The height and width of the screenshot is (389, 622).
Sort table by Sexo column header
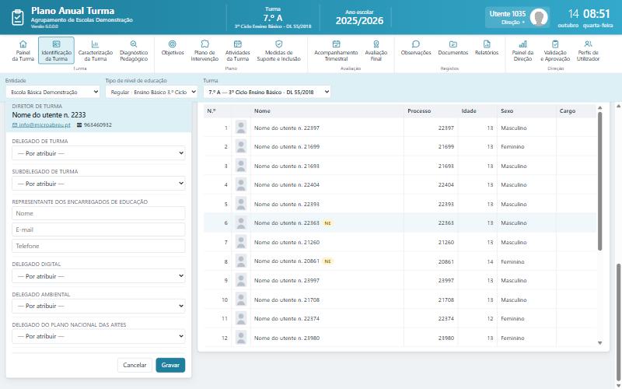(507, 111)
